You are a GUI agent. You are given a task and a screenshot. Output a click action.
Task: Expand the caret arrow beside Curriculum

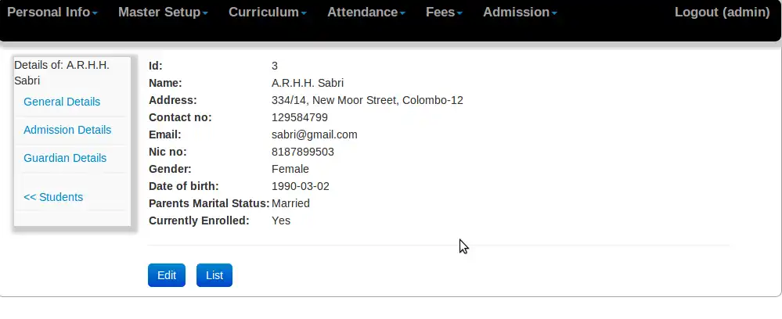coord(304,14)
